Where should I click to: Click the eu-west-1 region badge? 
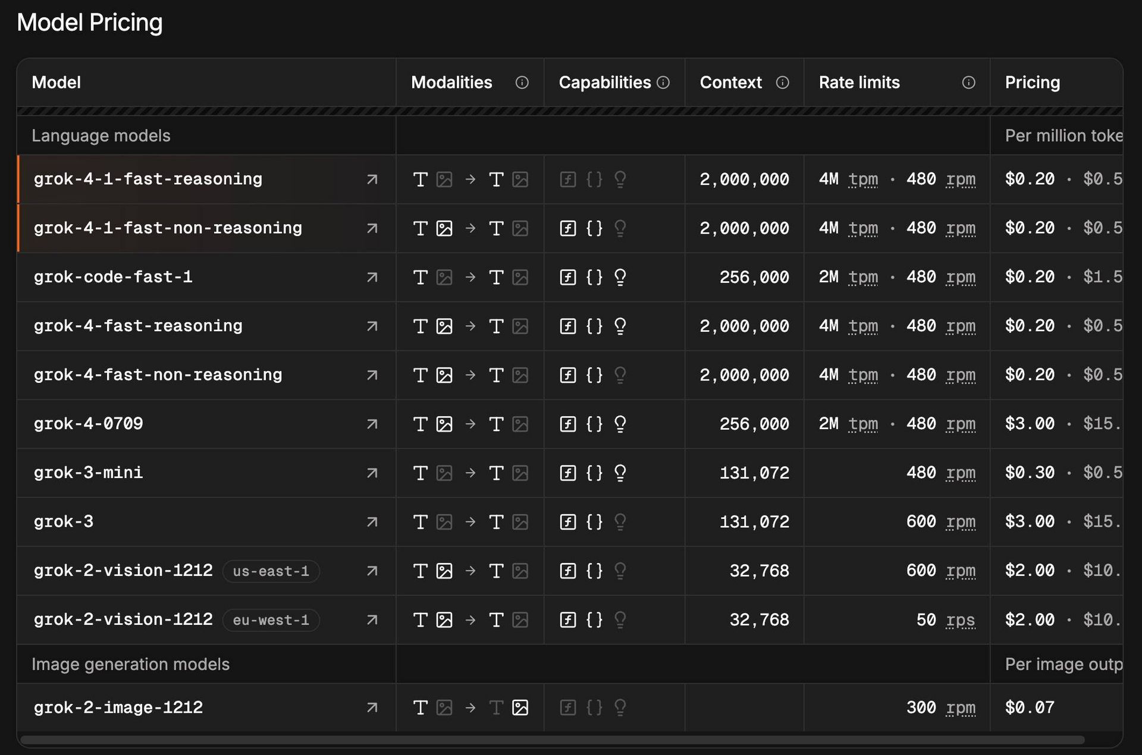pyautogui.click(x=271, y=620)
